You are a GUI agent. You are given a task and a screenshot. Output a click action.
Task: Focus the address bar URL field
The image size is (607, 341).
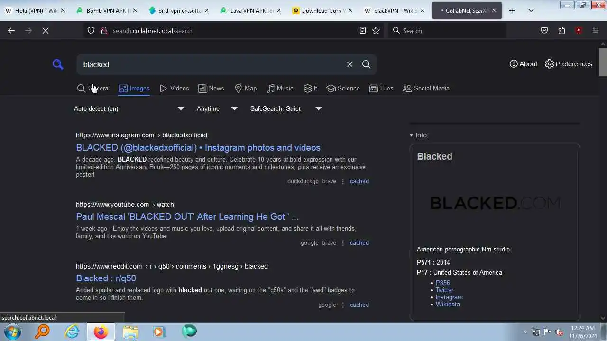click(x=232, y=30)
